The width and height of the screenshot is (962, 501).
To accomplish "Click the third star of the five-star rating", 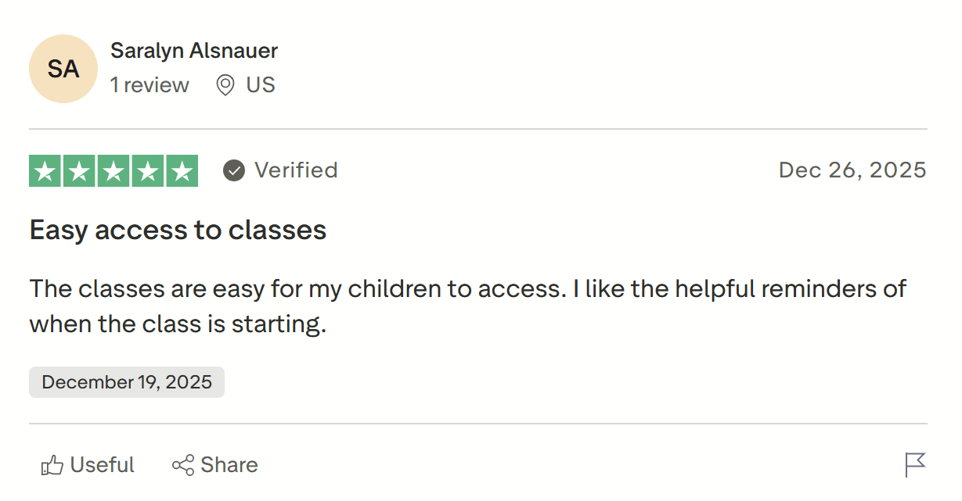I will (113, 170).
